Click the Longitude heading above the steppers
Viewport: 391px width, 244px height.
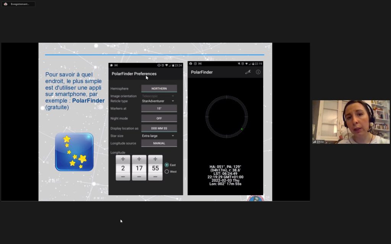[x=118, y=152]
